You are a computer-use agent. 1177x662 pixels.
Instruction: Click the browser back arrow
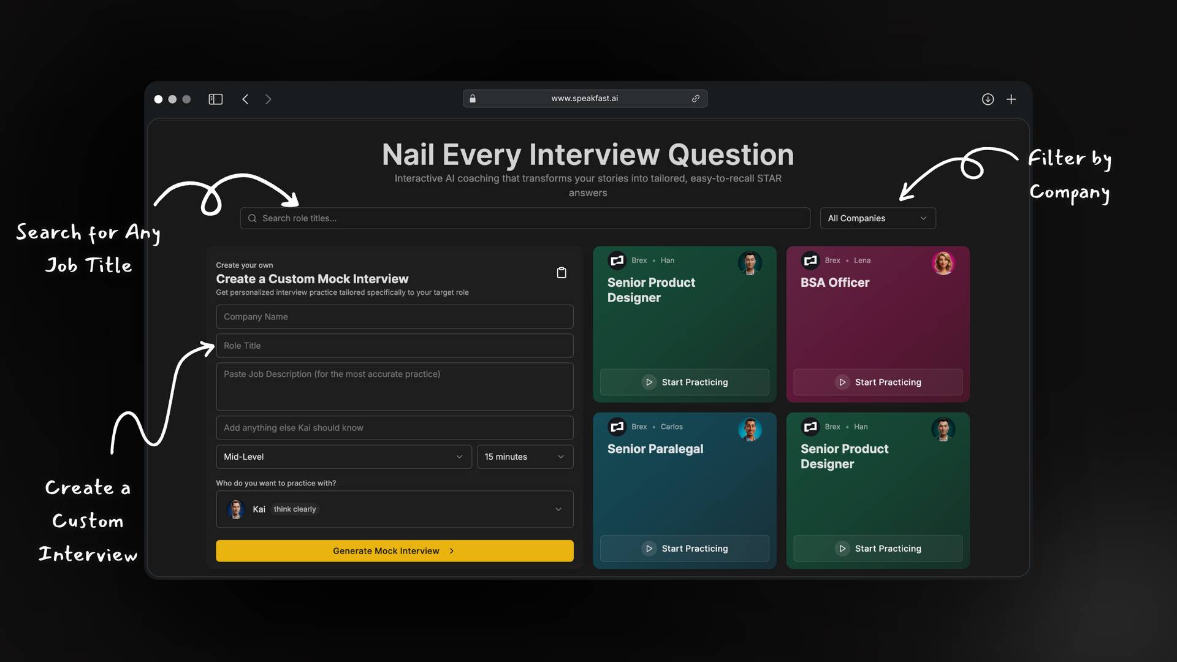click(245, 99)
